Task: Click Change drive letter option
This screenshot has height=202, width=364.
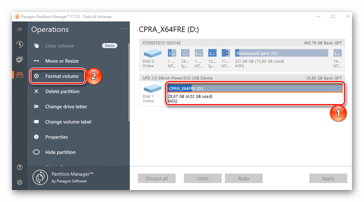Action: [x=66, y=107]
